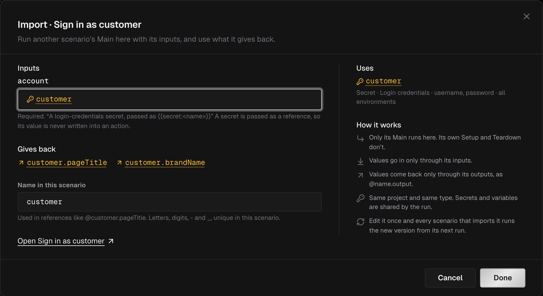The height and width of the screenshot is (296, 543).
Task: Click the up-right arrow icon beside 'Values come back'
Action: pos(360,175)
